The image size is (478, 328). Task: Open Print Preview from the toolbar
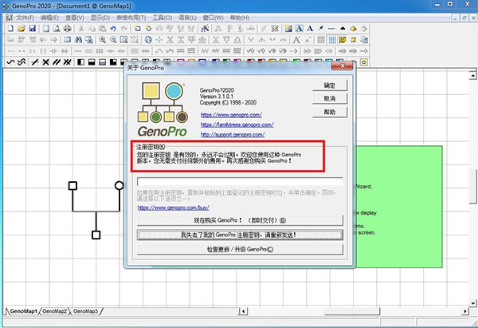pyautogui.click(x=57, y=29)
